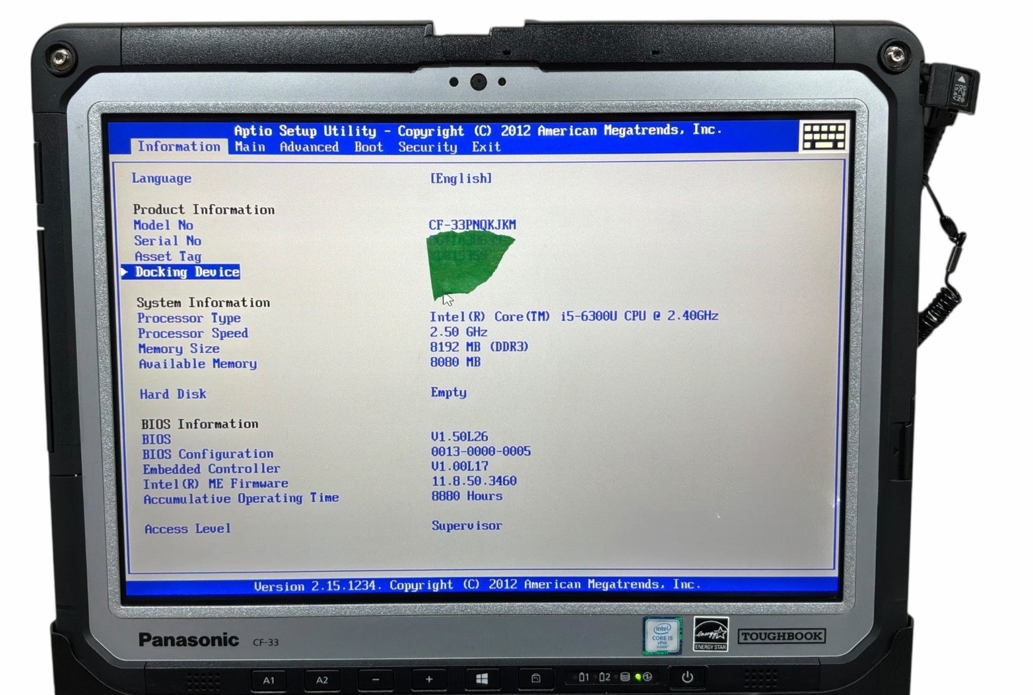
Task: Tap the power button icon
Action: (687, 677)
